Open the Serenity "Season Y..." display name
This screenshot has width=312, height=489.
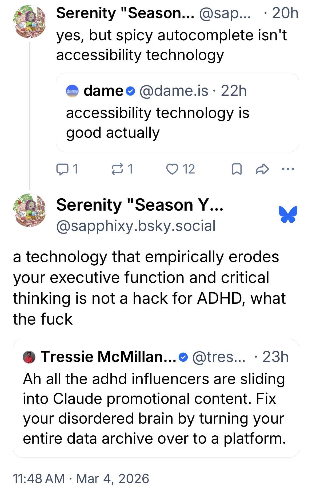(x=139, y=205)
